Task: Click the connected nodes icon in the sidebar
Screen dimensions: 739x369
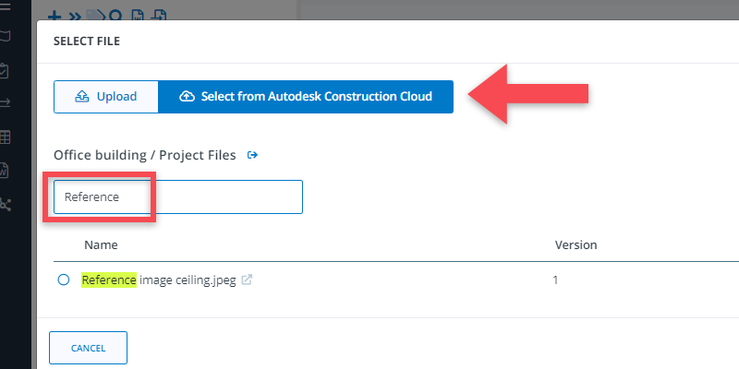Action: point(5,204)
